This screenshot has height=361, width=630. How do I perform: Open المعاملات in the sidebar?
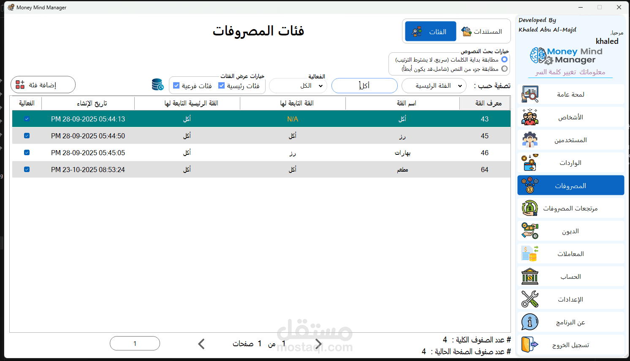click(x=571, y=253)
